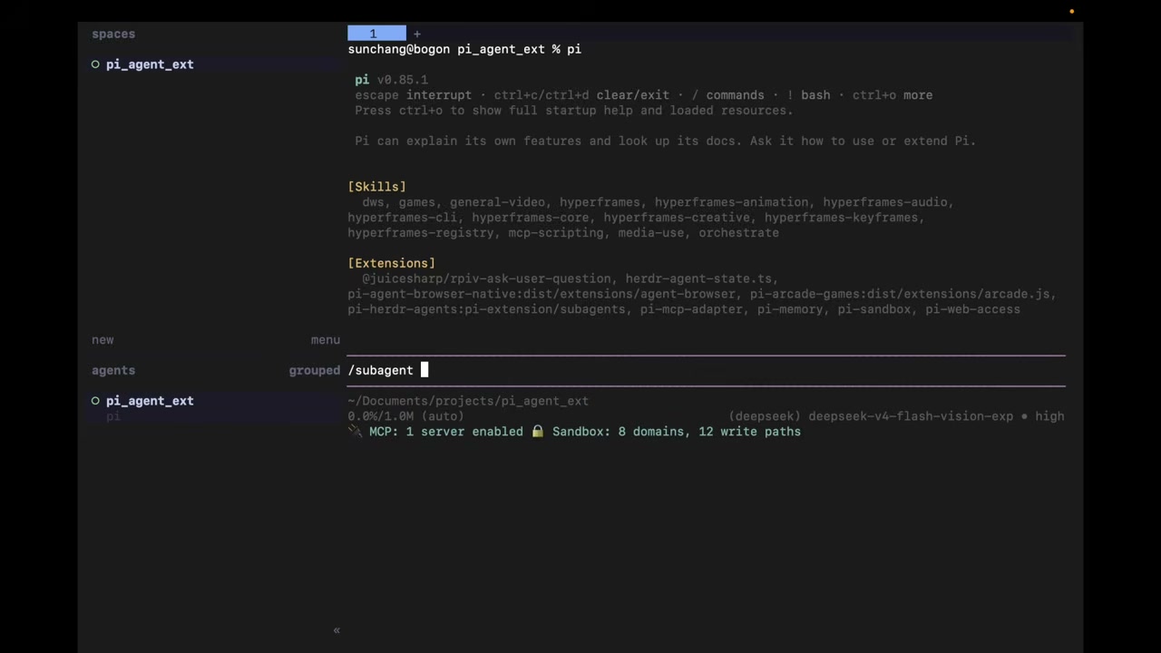Focus the /subagent command input line
The width and height of the screenshot is (1161, 653).
[707, 370]
